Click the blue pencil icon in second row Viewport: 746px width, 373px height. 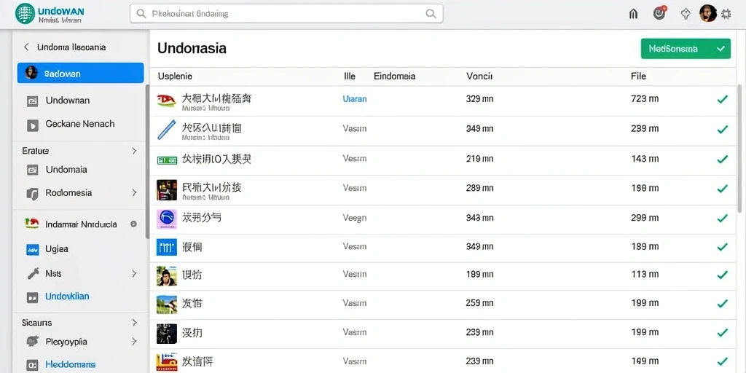(167, 130)
